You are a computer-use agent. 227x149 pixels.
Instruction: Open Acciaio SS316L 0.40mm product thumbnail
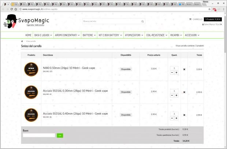coord(31,115)
